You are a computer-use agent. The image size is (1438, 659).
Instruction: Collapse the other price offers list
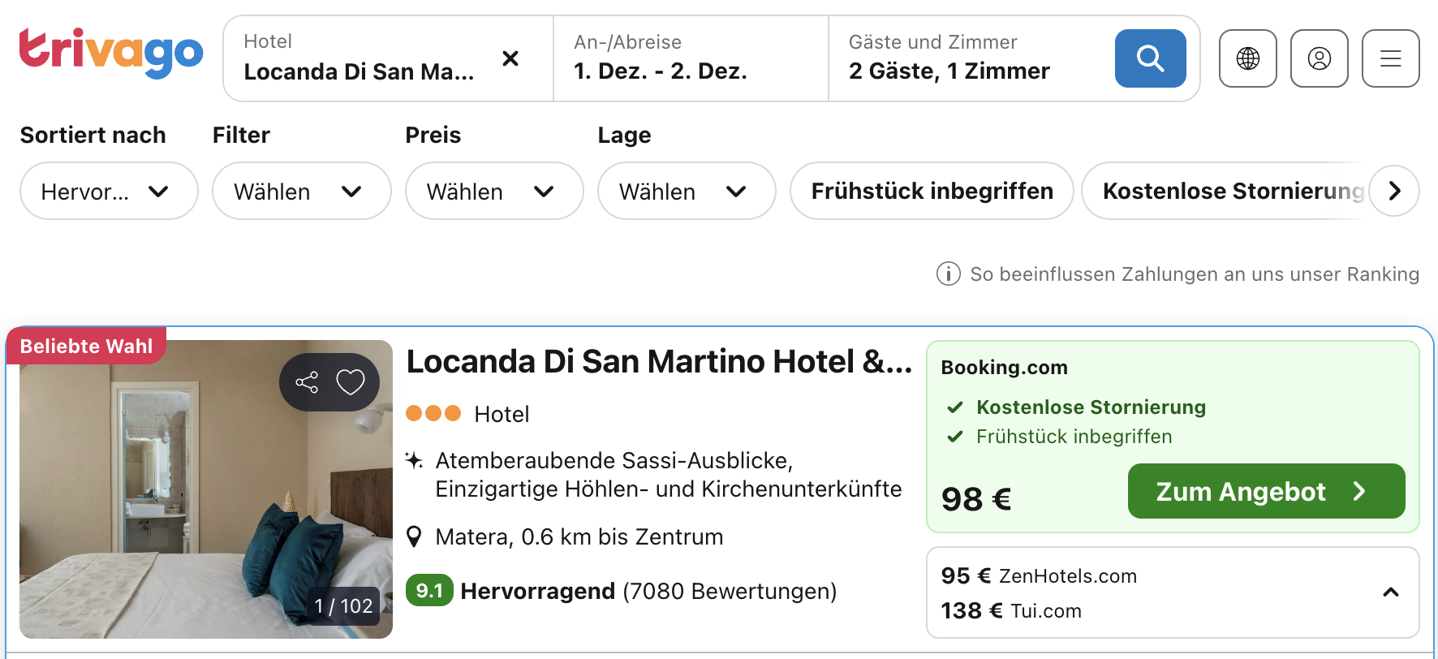(x=1390, y=592)
